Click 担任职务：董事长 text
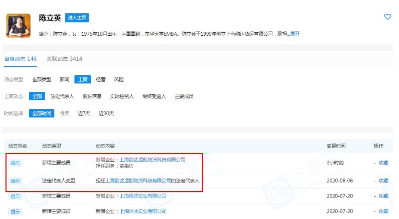The height and width of the screenshot is (219, 399). tap(114, 167)
